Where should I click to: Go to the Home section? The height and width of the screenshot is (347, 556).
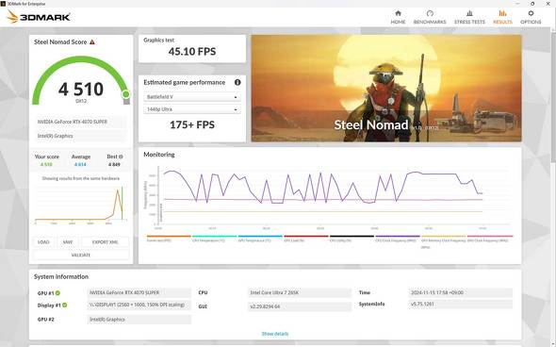pyautogui.click(x=398, y=17)
